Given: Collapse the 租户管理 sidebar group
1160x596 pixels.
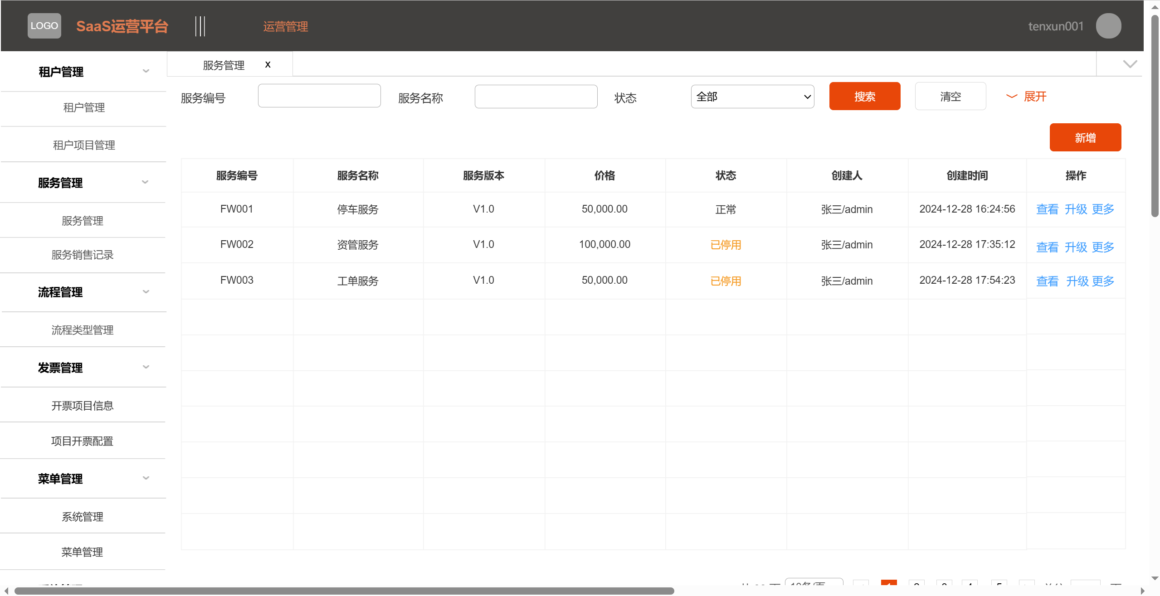Looking at the screenshot, I should pos(146,71).
